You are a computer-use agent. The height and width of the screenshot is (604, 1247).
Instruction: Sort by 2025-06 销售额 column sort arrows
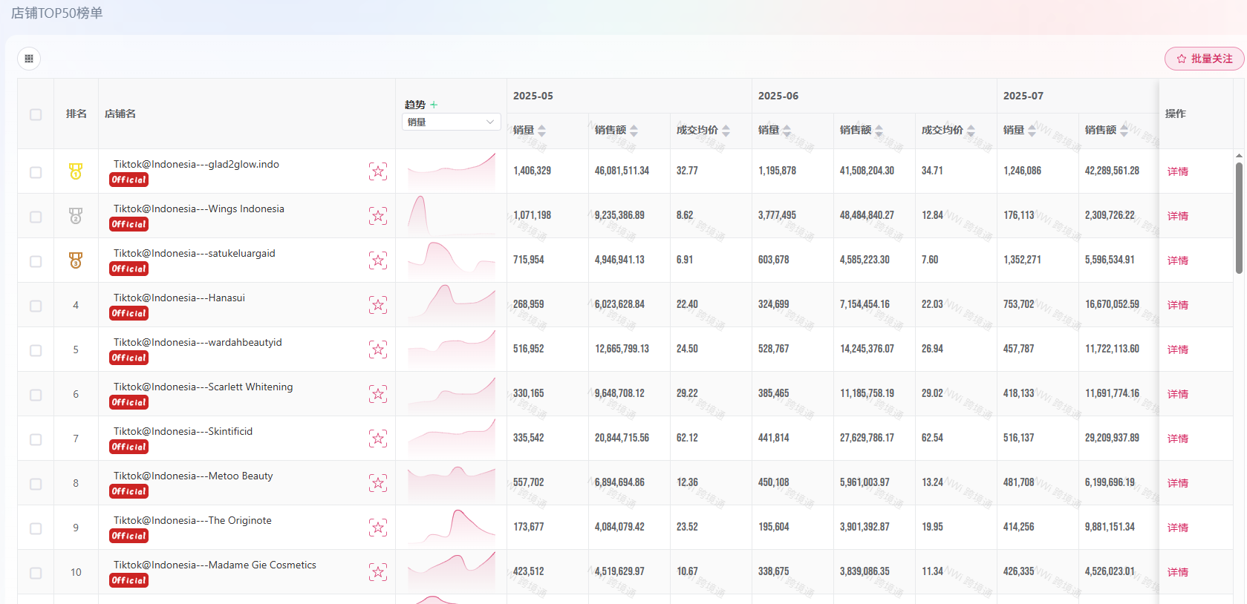879,131
